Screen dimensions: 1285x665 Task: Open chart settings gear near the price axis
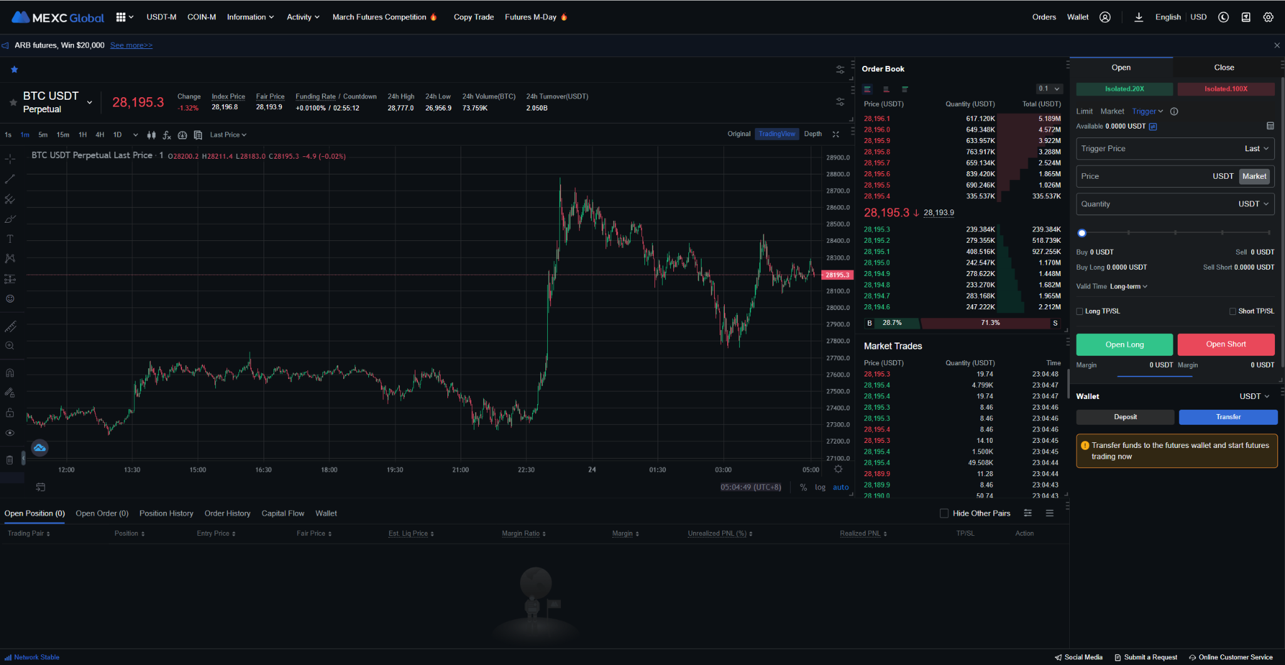pos(838,469)
